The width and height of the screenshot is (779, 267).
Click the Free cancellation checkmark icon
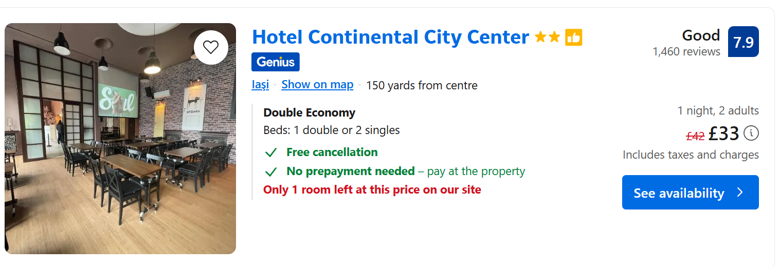click(270, 152)
